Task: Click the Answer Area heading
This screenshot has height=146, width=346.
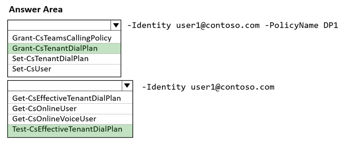Action: click(36, 9)
